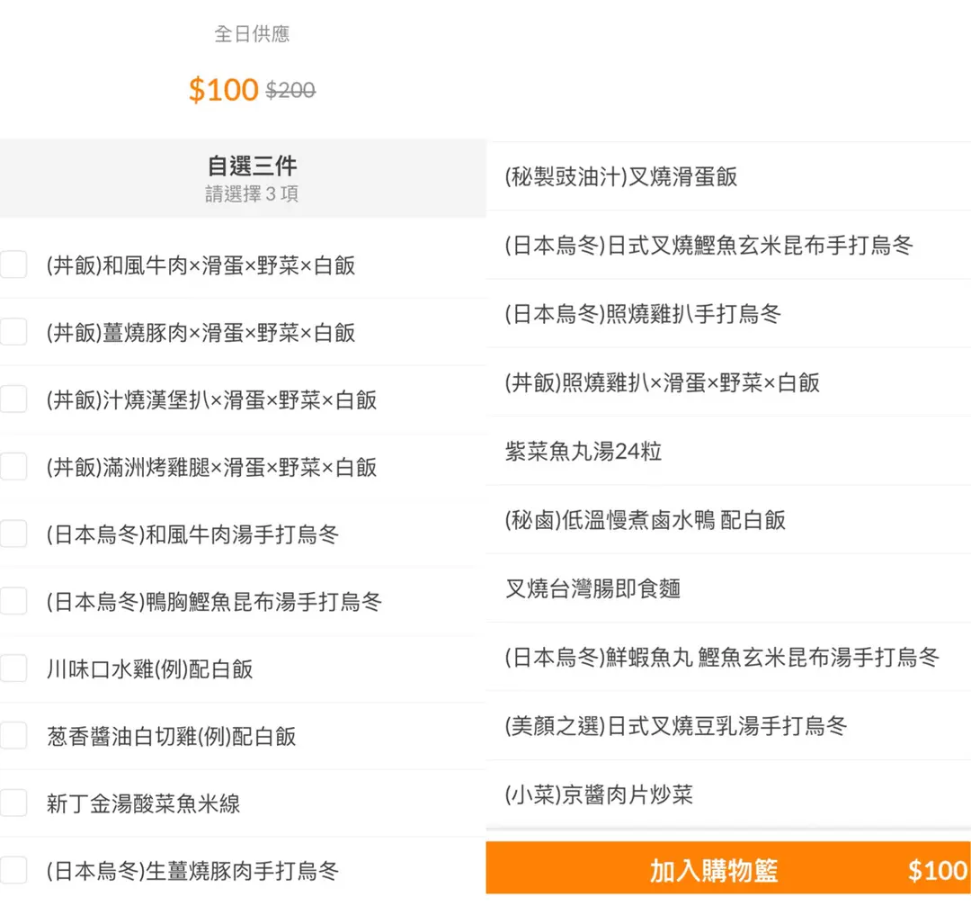Choose 照燒雞扒×滑蛋×野菜×白飯 row
This screenshot has width=971, height=924.
(x=663, y=382)
